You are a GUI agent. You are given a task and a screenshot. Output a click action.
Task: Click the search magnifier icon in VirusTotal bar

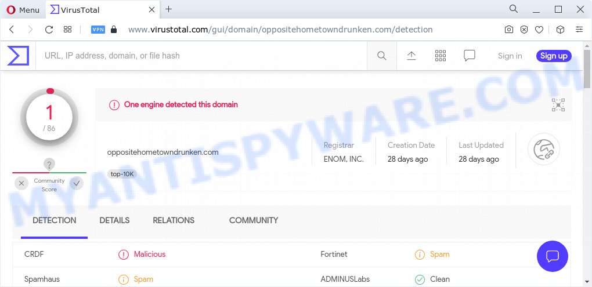pyautogui.click(x=382, y=56)
